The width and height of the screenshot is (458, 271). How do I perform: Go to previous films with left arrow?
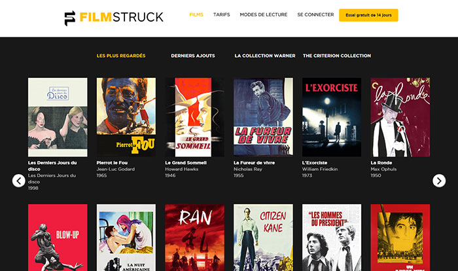click(x=19, y=181)
